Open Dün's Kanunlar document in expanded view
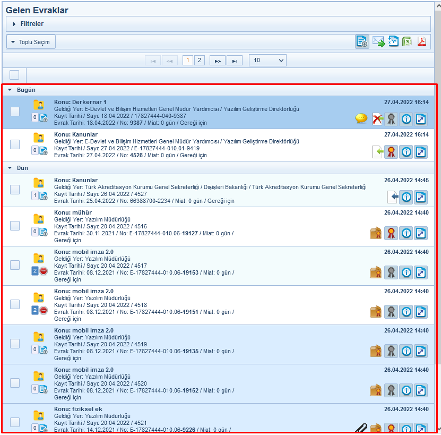Viewport: 441px width, 435px height. pyautogui.click(x=421, y=197)
